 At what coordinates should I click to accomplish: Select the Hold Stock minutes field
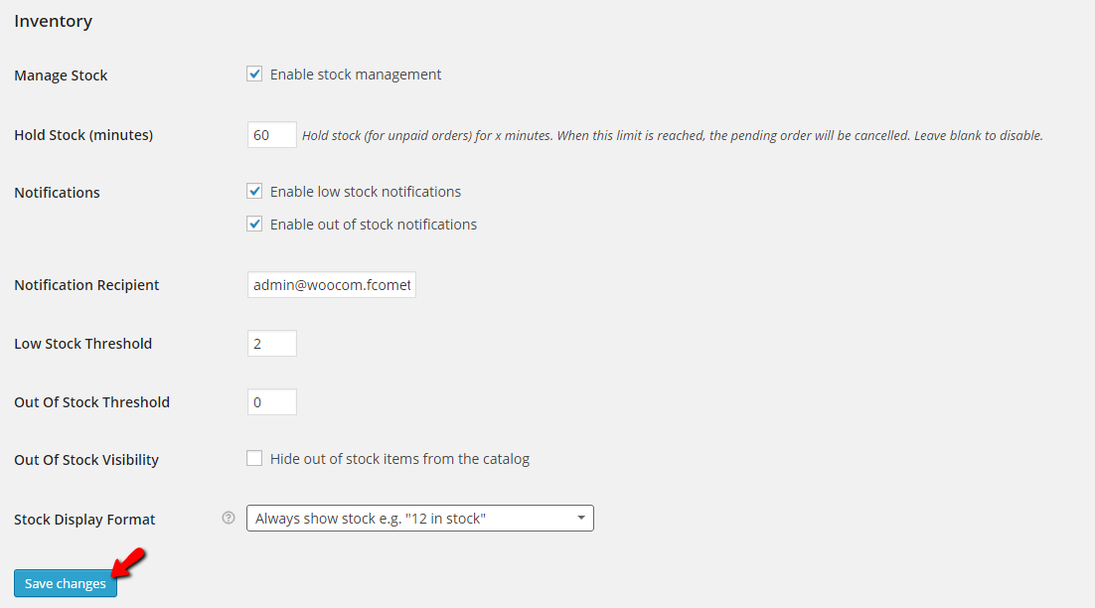271,134
